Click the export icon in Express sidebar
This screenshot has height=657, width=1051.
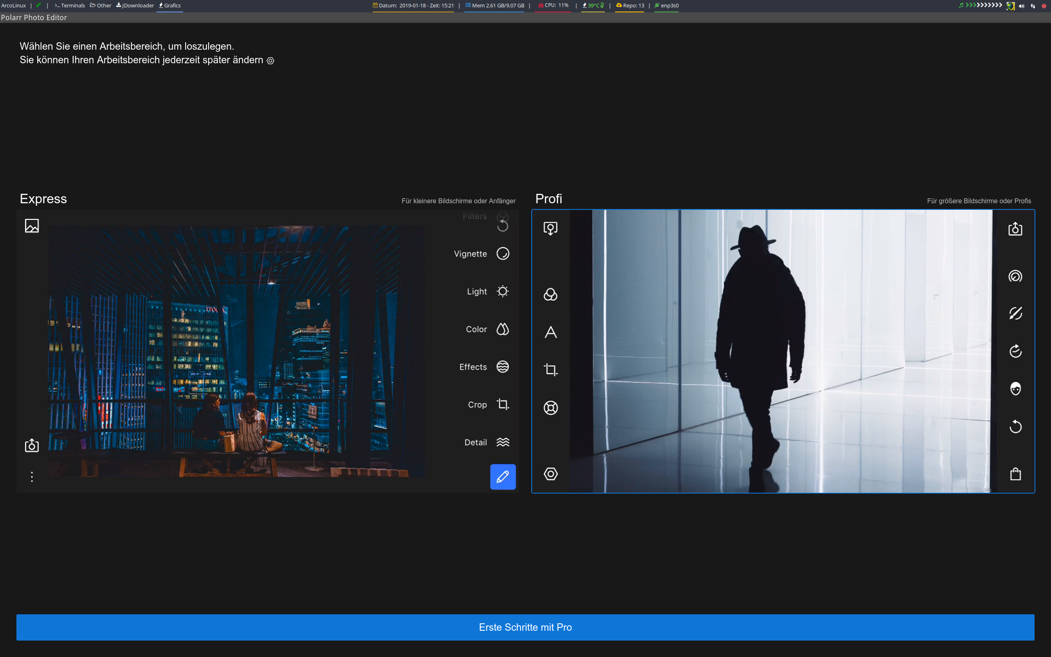tap(32, 446)
